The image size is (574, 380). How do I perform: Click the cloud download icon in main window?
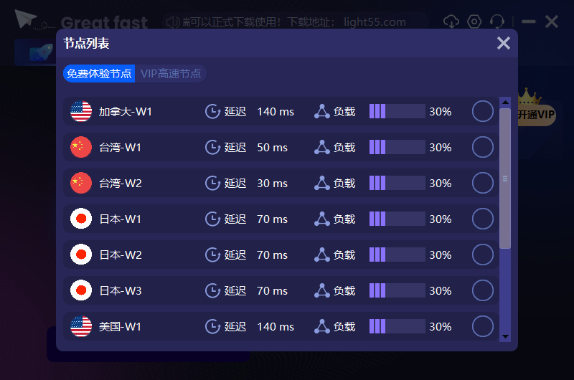[451, 22]
